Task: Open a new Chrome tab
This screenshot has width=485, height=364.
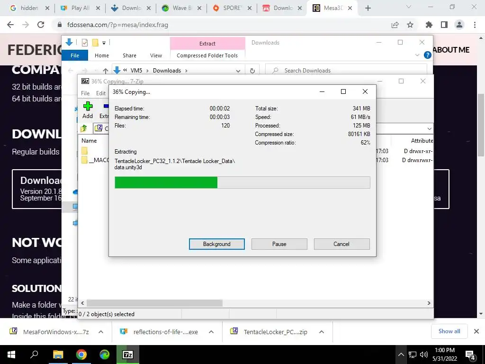Action: [x=368, y=9]
